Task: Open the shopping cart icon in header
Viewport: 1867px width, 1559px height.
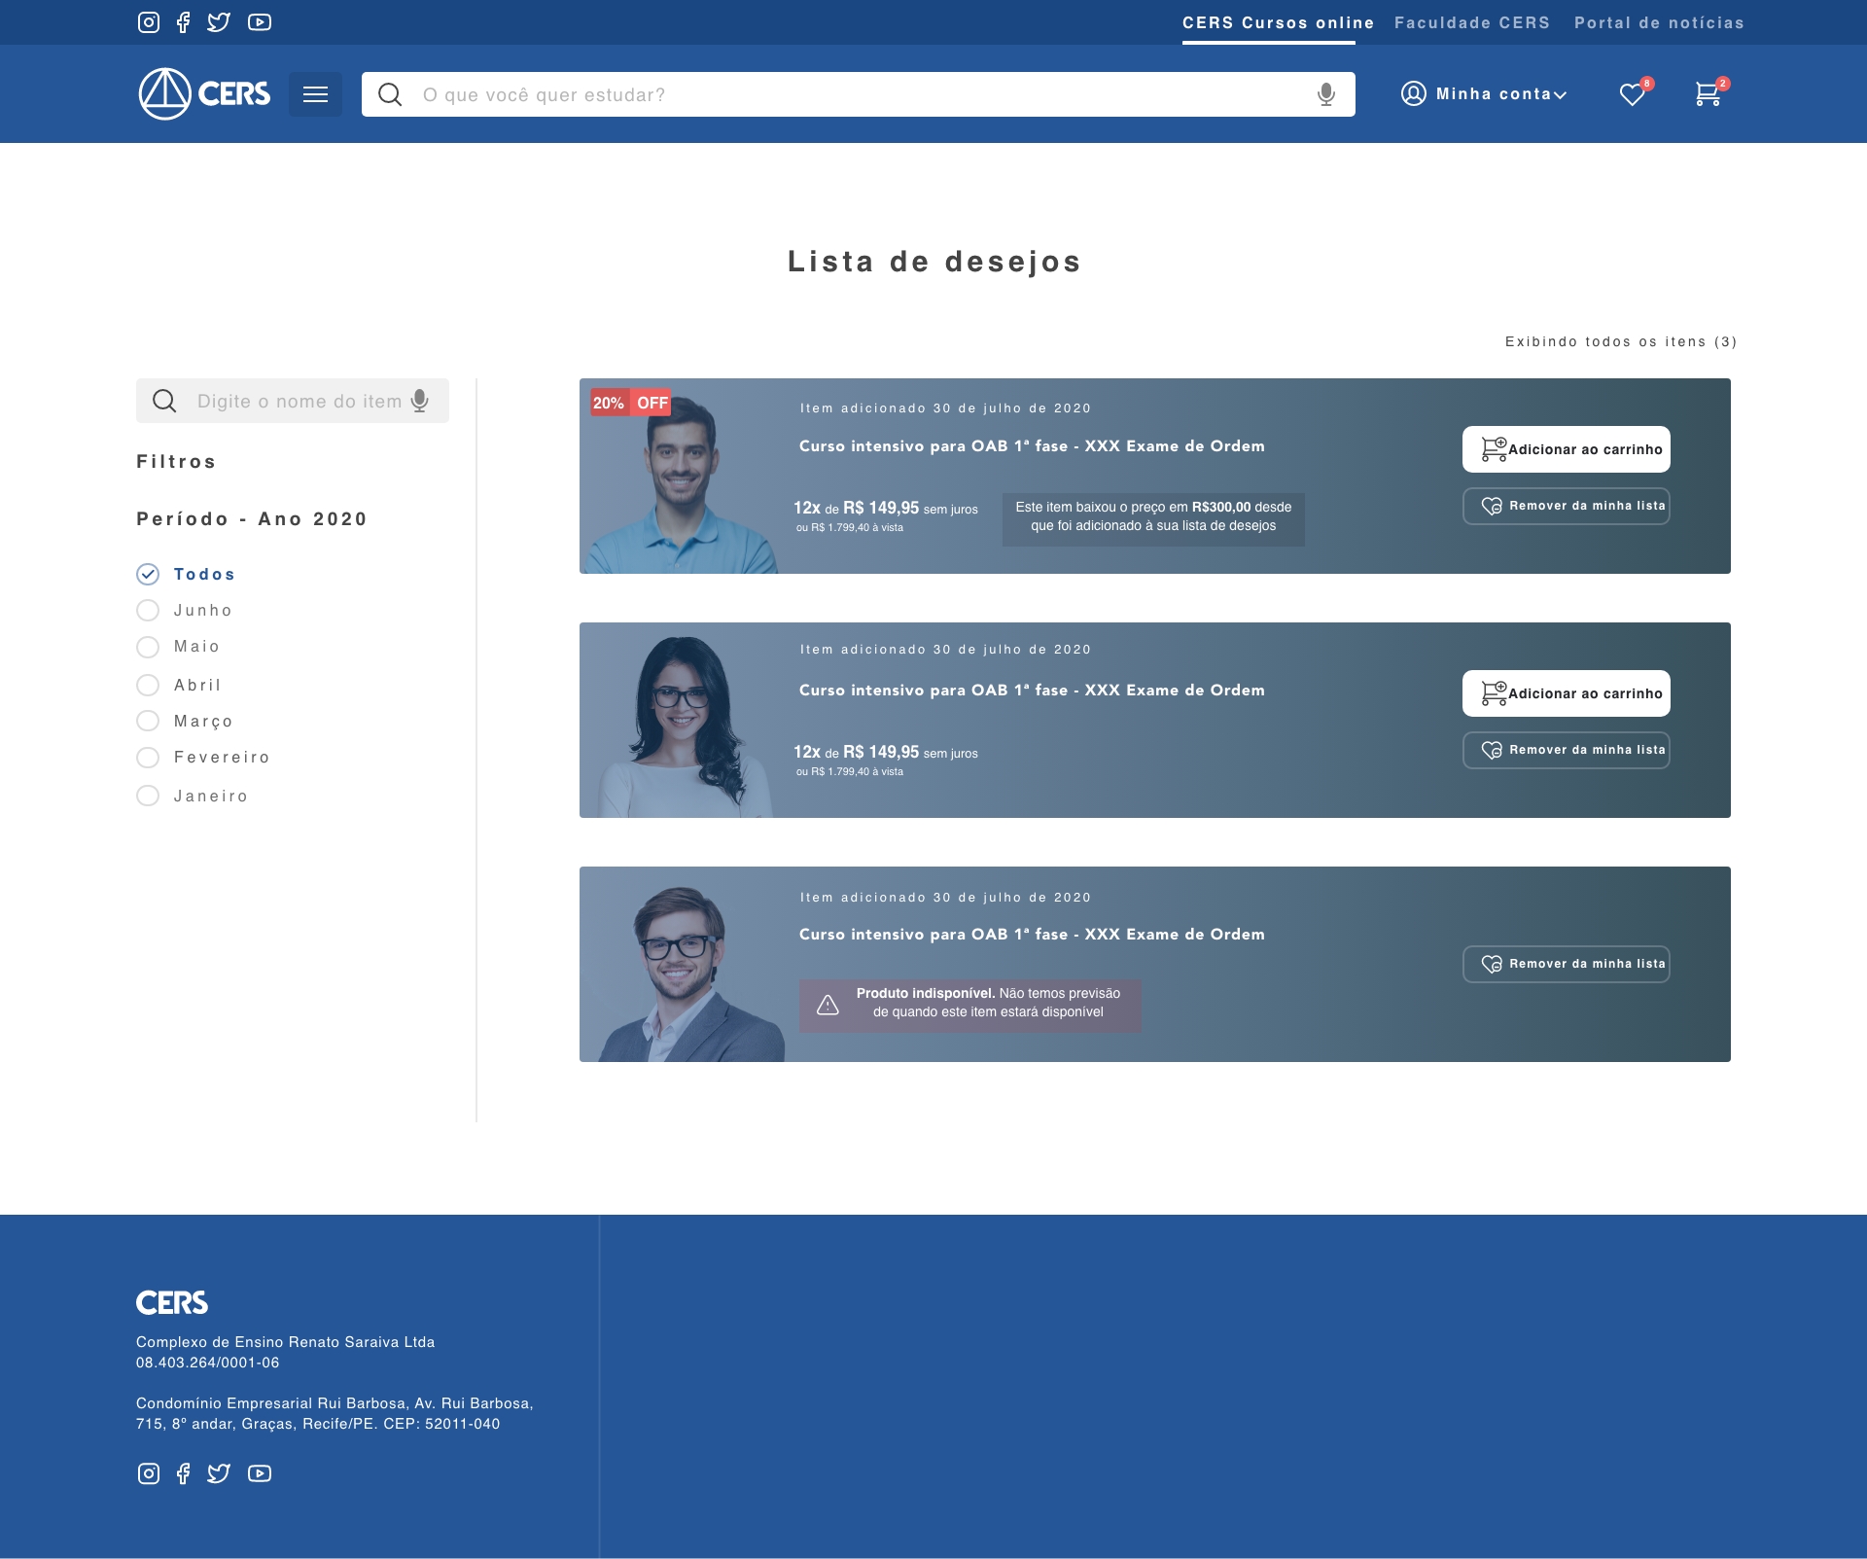Action: pos(1710,92)
